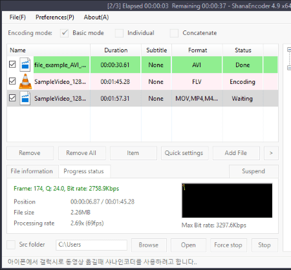
Task: Suspend the encoding process
Action: (x=253, y=171)
